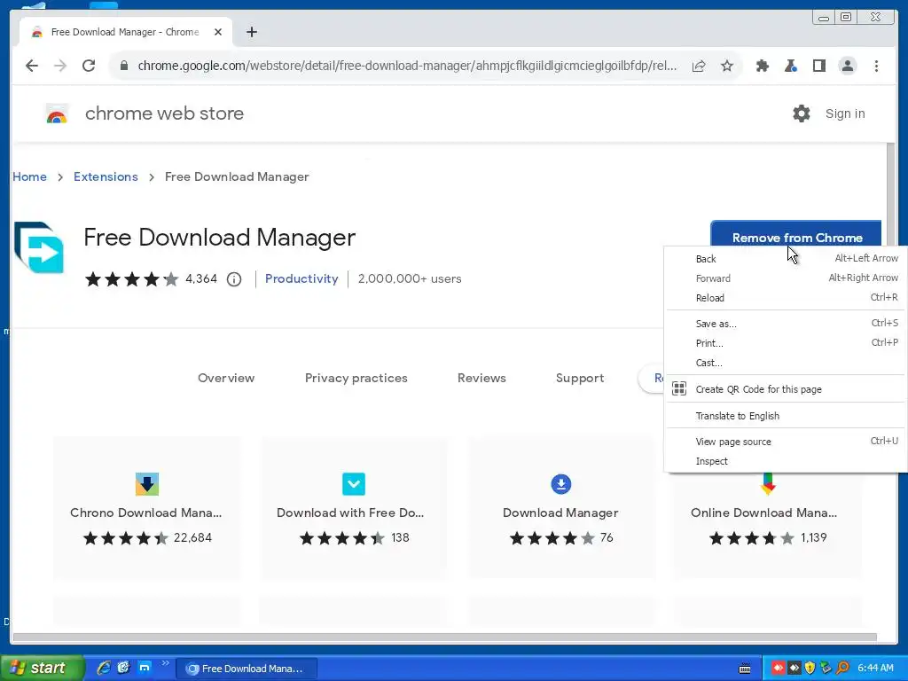Click Sign in link
This screenshot has height=681, width=908.
[845, 113]
